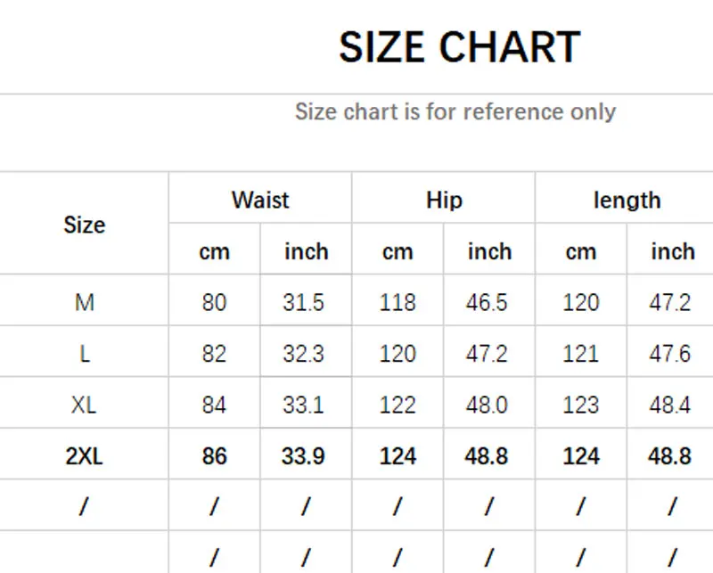This screenshot has width=713, height=573.
Task: Click waist cm value 84
Action: (214, 405)
